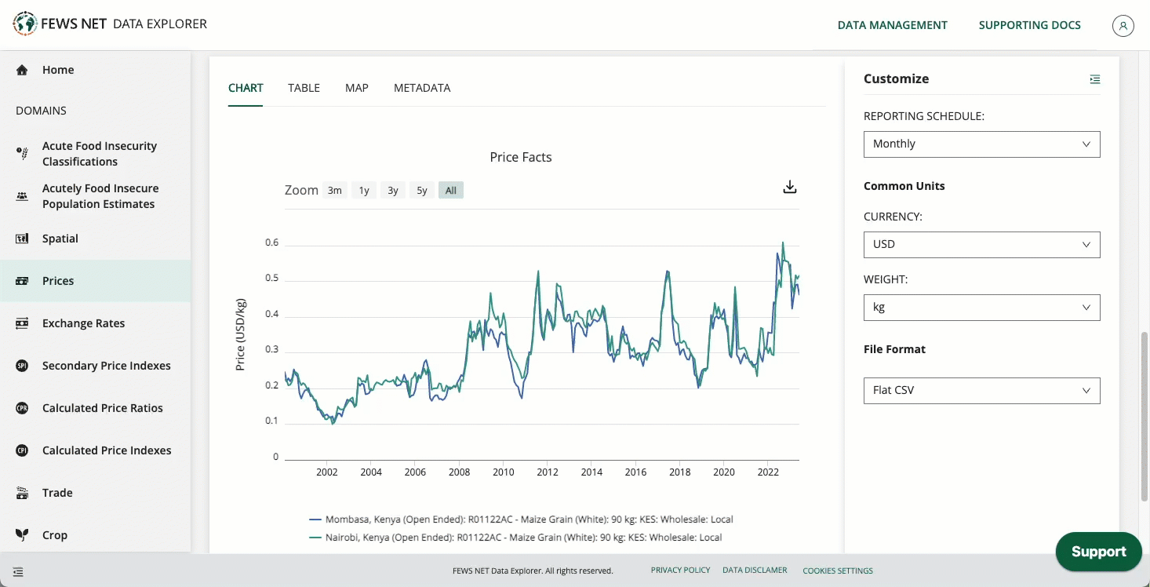Open the user account profile icon
The image size is (1150, 587).
(1123, 25)
